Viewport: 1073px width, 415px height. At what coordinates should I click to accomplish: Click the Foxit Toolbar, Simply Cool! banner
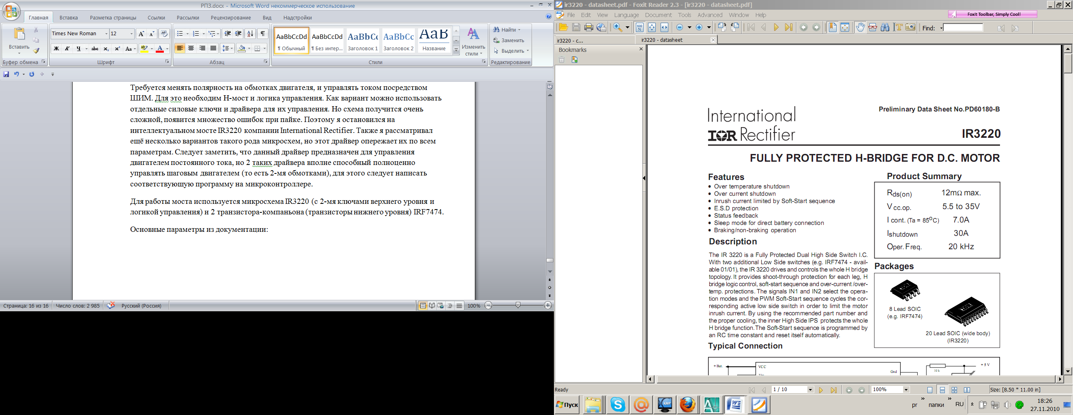993,14
